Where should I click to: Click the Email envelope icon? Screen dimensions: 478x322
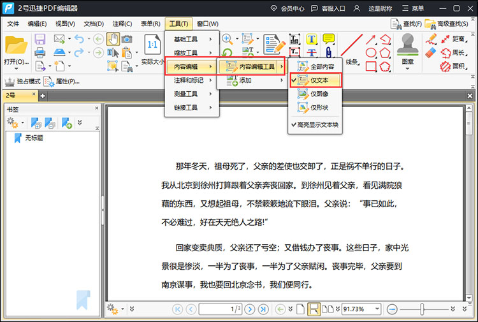coord(59,39)
